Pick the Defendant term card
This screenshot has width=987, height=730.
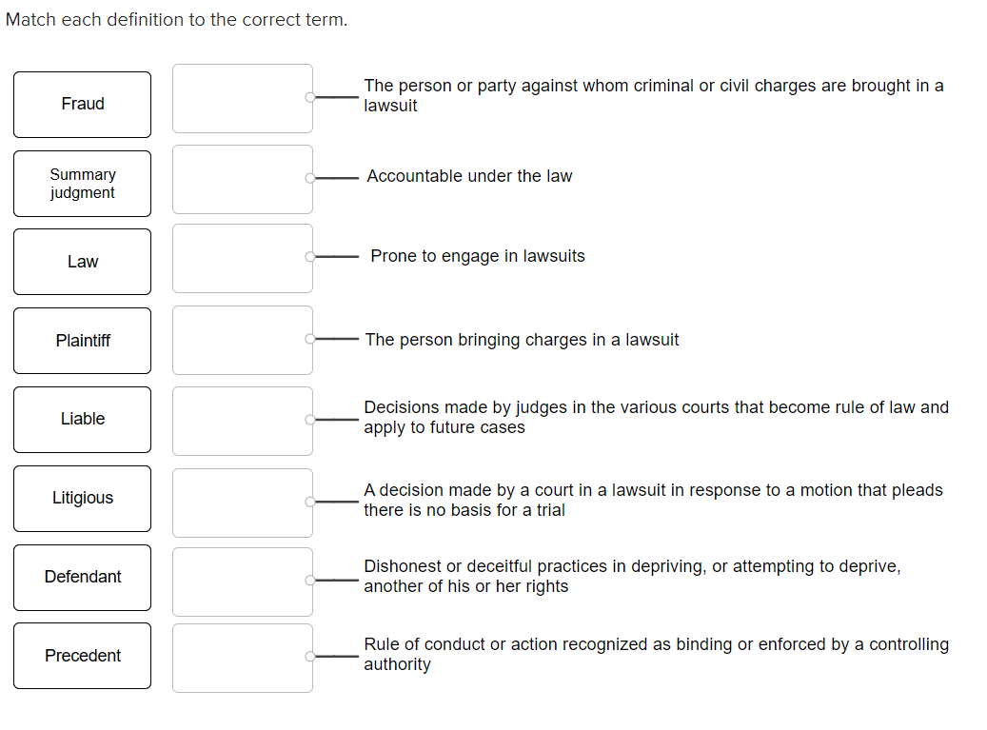coord(83,578)
